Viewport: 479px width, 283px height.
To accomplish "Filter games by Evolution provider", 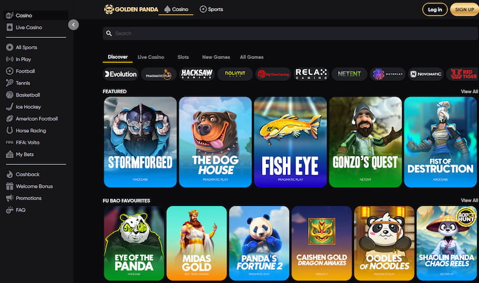I will click(120, 74).
